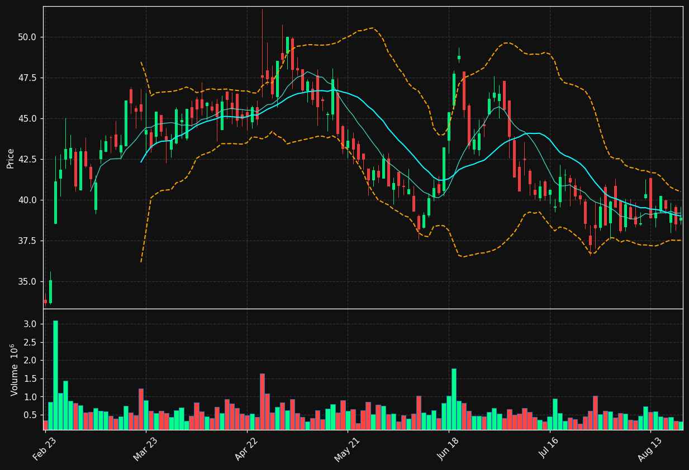689x470 pixels.
Task: Click the "Price" y-axis label
Action: tap(11, 158)
